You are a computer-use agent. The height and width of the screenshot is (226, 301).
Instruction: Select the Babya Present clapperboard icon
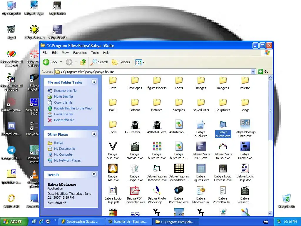tap(245, 191)
